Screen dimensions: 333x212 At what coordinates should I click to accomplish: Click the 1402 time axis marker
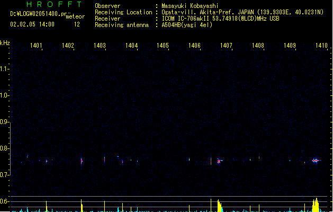click(68, 46)
